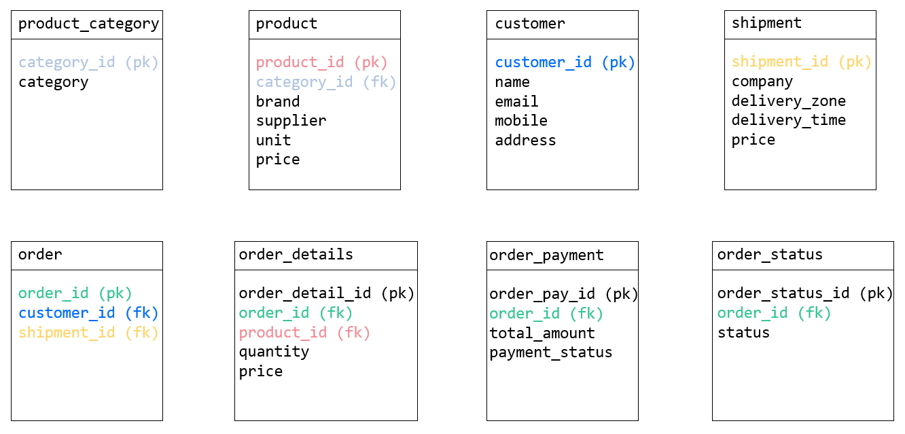Image resolution: width=905 pixels, height=434 pixels.
Task: Click product_id (fk) in order_details table
Action: tap(305, 333)
